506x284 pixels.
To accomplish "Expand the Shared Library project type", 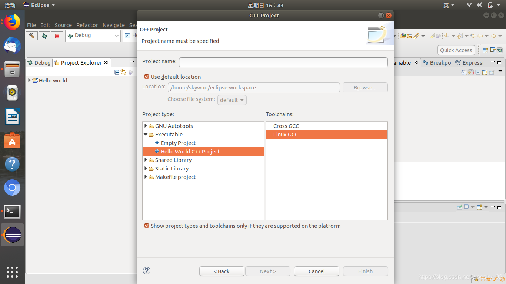I will pos(146,160).
